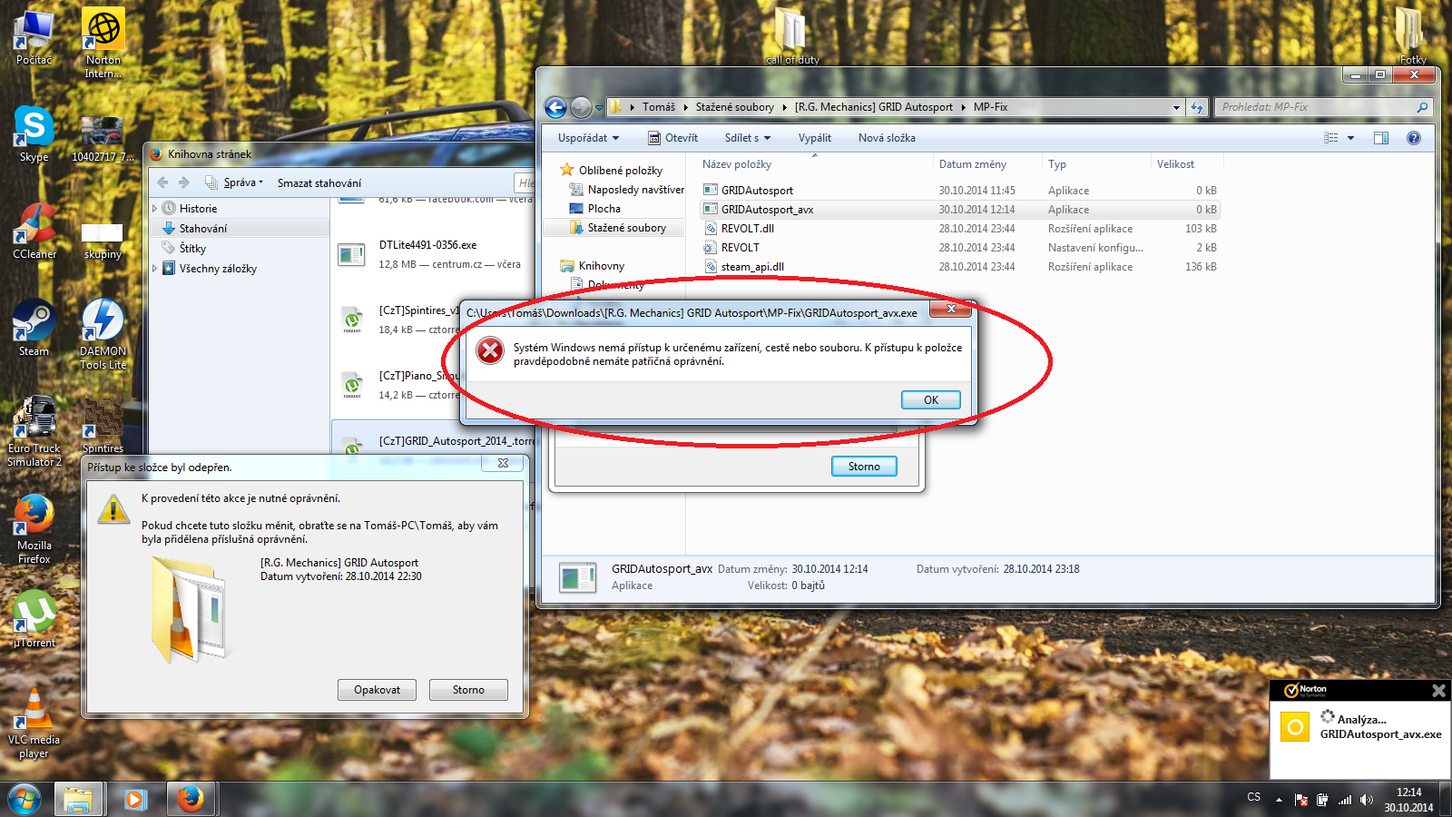Click the Windows Start orb

(25, 800)
